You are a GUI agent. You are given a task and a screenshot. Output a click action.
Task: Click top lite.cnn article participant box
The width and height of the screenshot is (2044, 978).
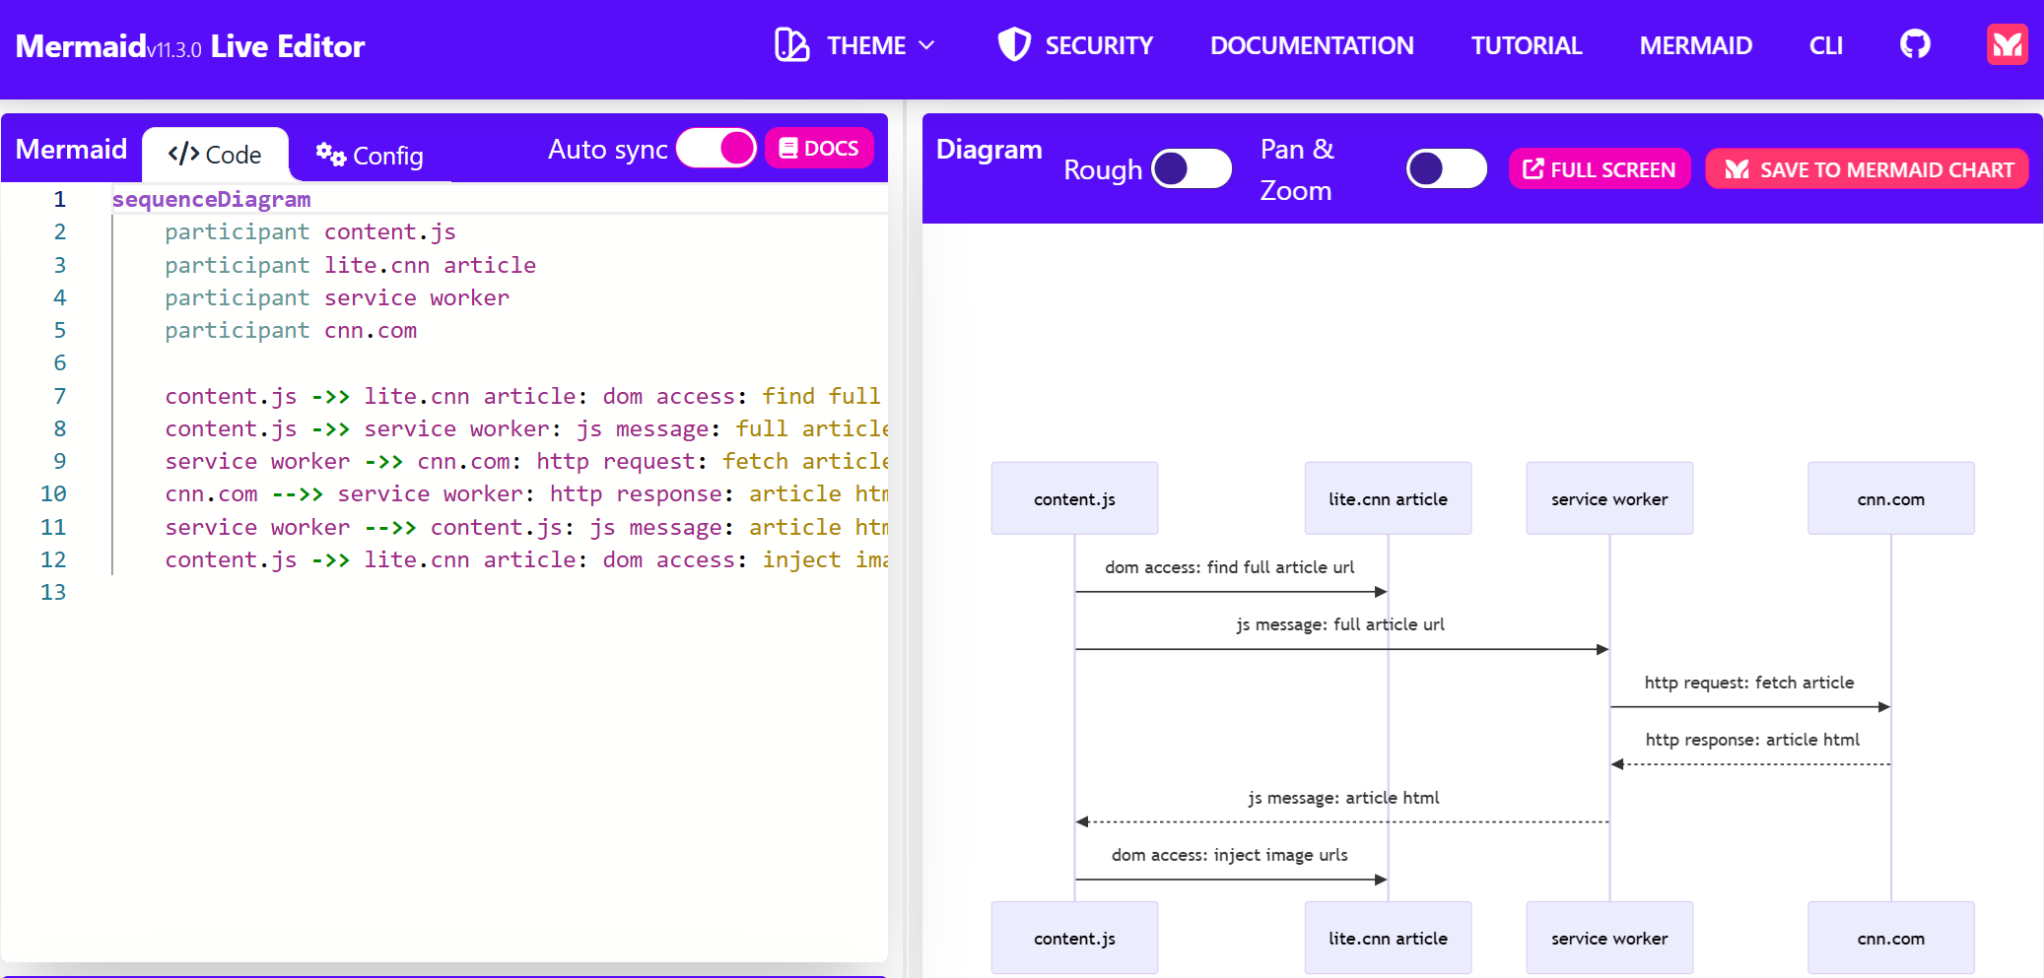click(1388, 498)
